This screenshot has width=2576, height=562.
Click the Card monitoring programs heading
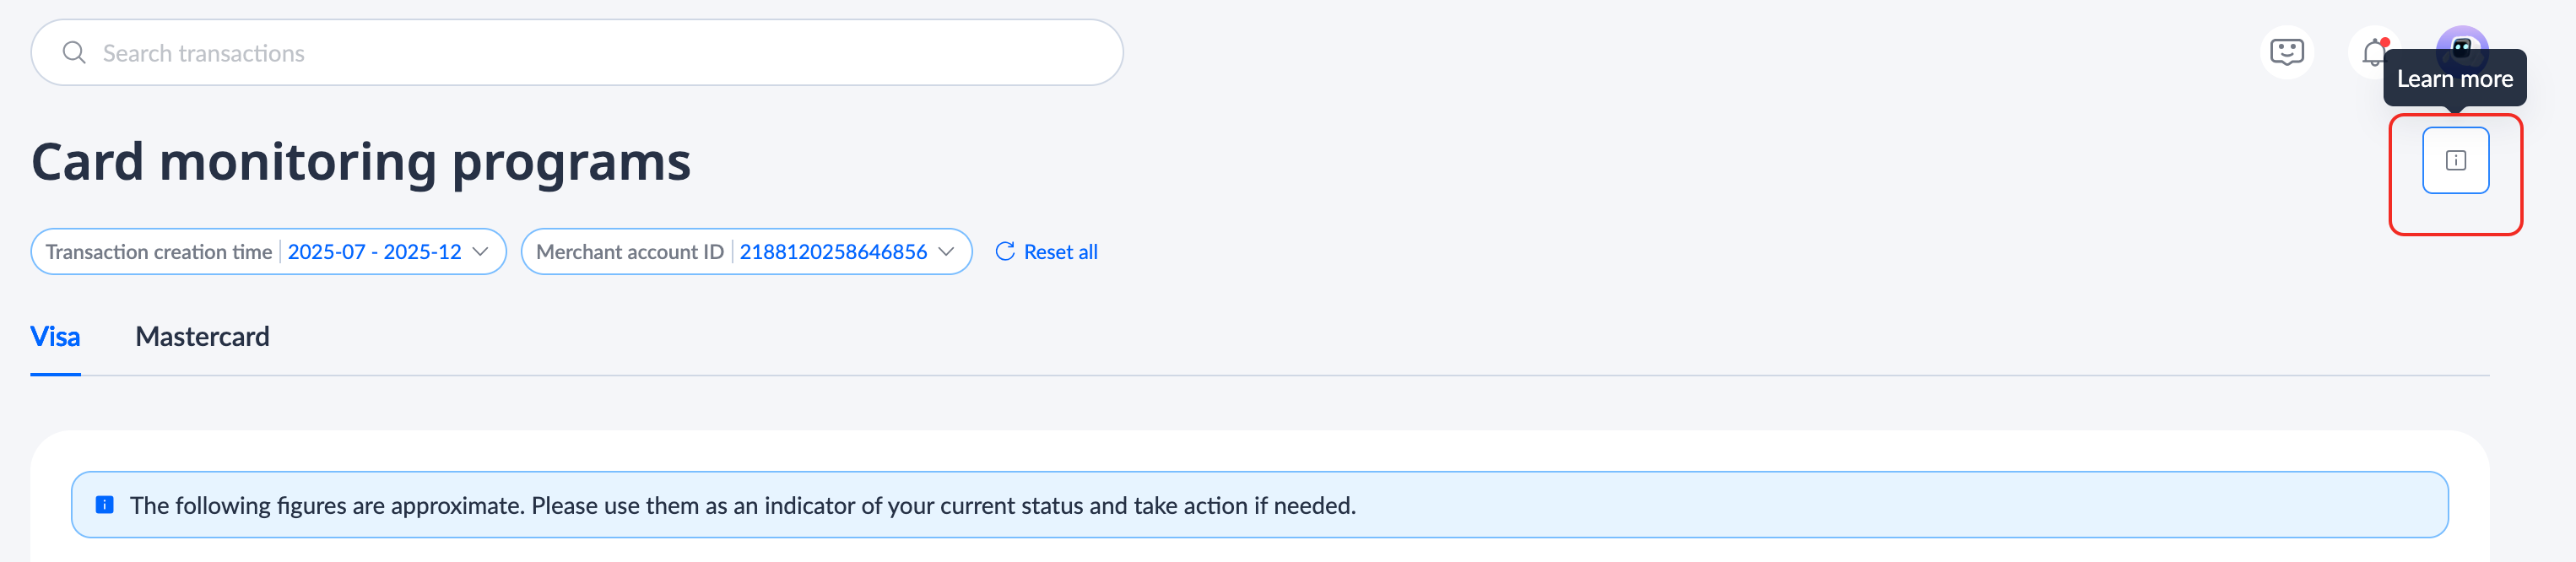[361, 162]
